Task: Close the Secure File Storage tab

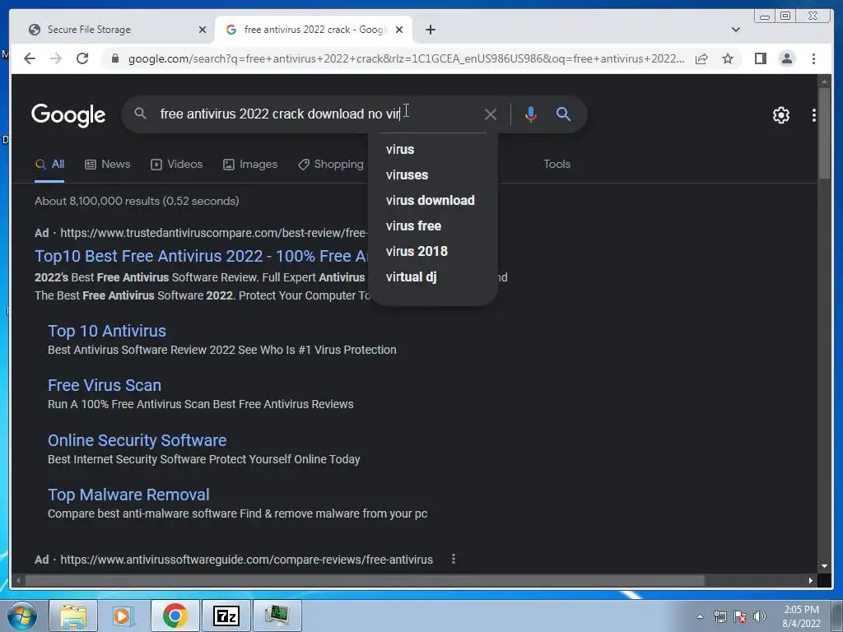Action: coord(203,30)
